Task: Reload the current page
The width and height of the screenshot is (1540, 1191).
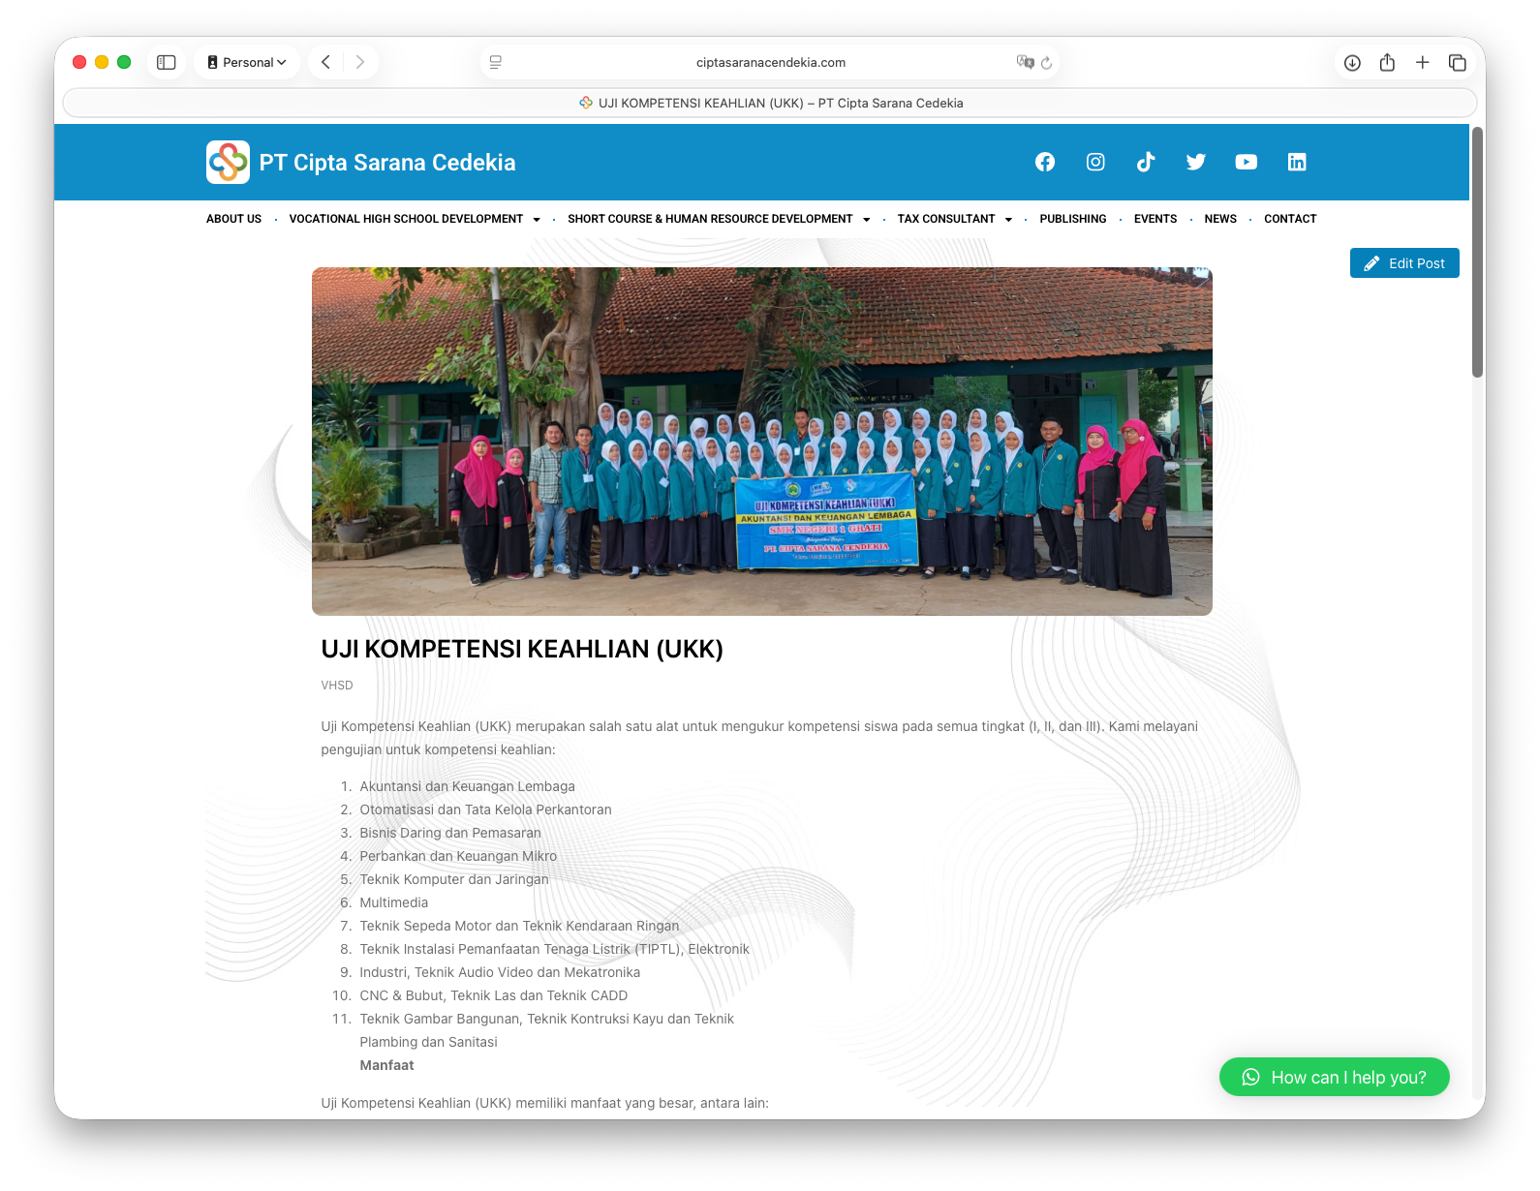Action: pyautogui.click(x=1046, y=63)
